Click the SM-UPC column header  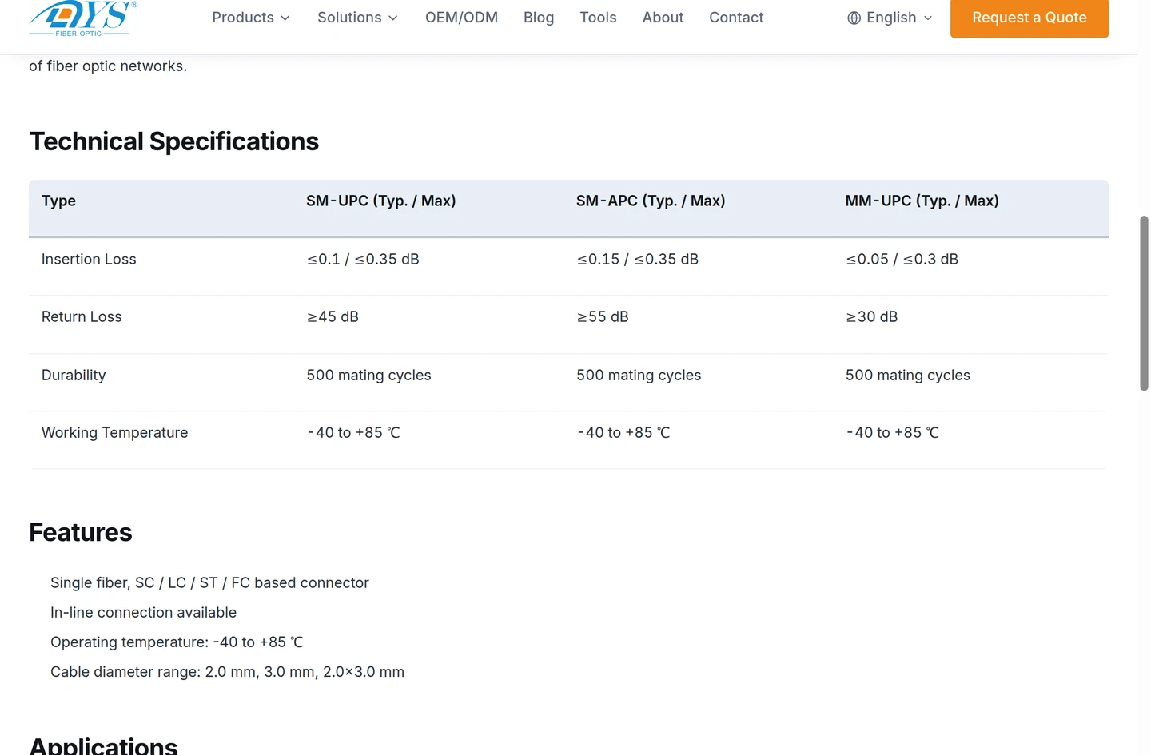tap(381, 201)
